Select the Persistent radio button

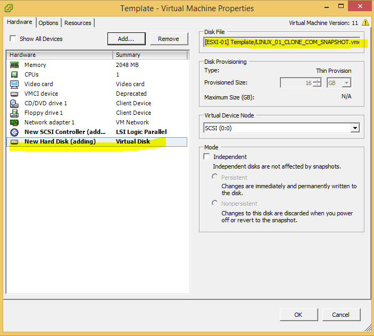tap(215, 177)
